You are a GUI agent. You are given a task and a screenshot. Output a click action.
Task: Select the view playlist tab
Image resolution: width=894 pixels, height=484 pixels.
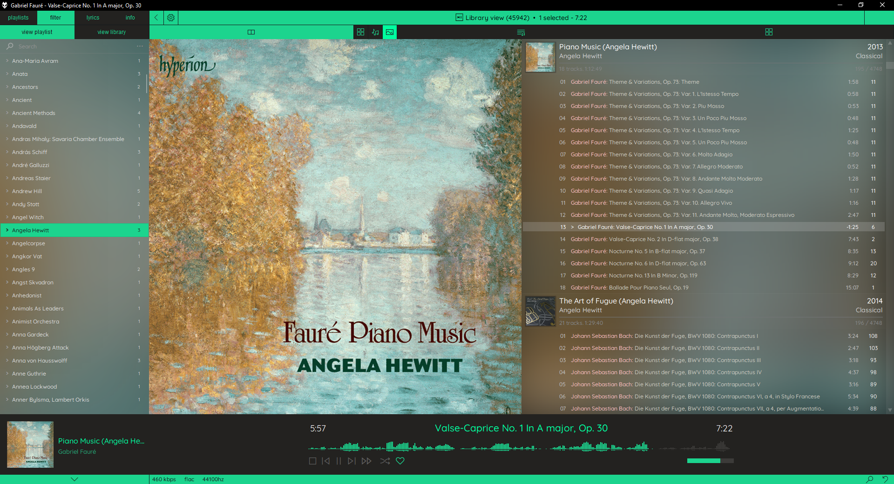[37, 32]
